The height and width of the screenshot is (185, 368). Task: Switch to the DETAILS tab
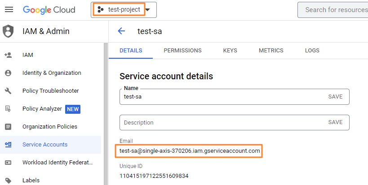click(x=131, y=51)
